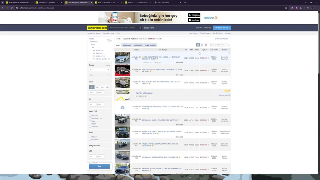Click the camera placeholder on Özel Sipariş listing
The image size is (320, 180).
point(122,107)
